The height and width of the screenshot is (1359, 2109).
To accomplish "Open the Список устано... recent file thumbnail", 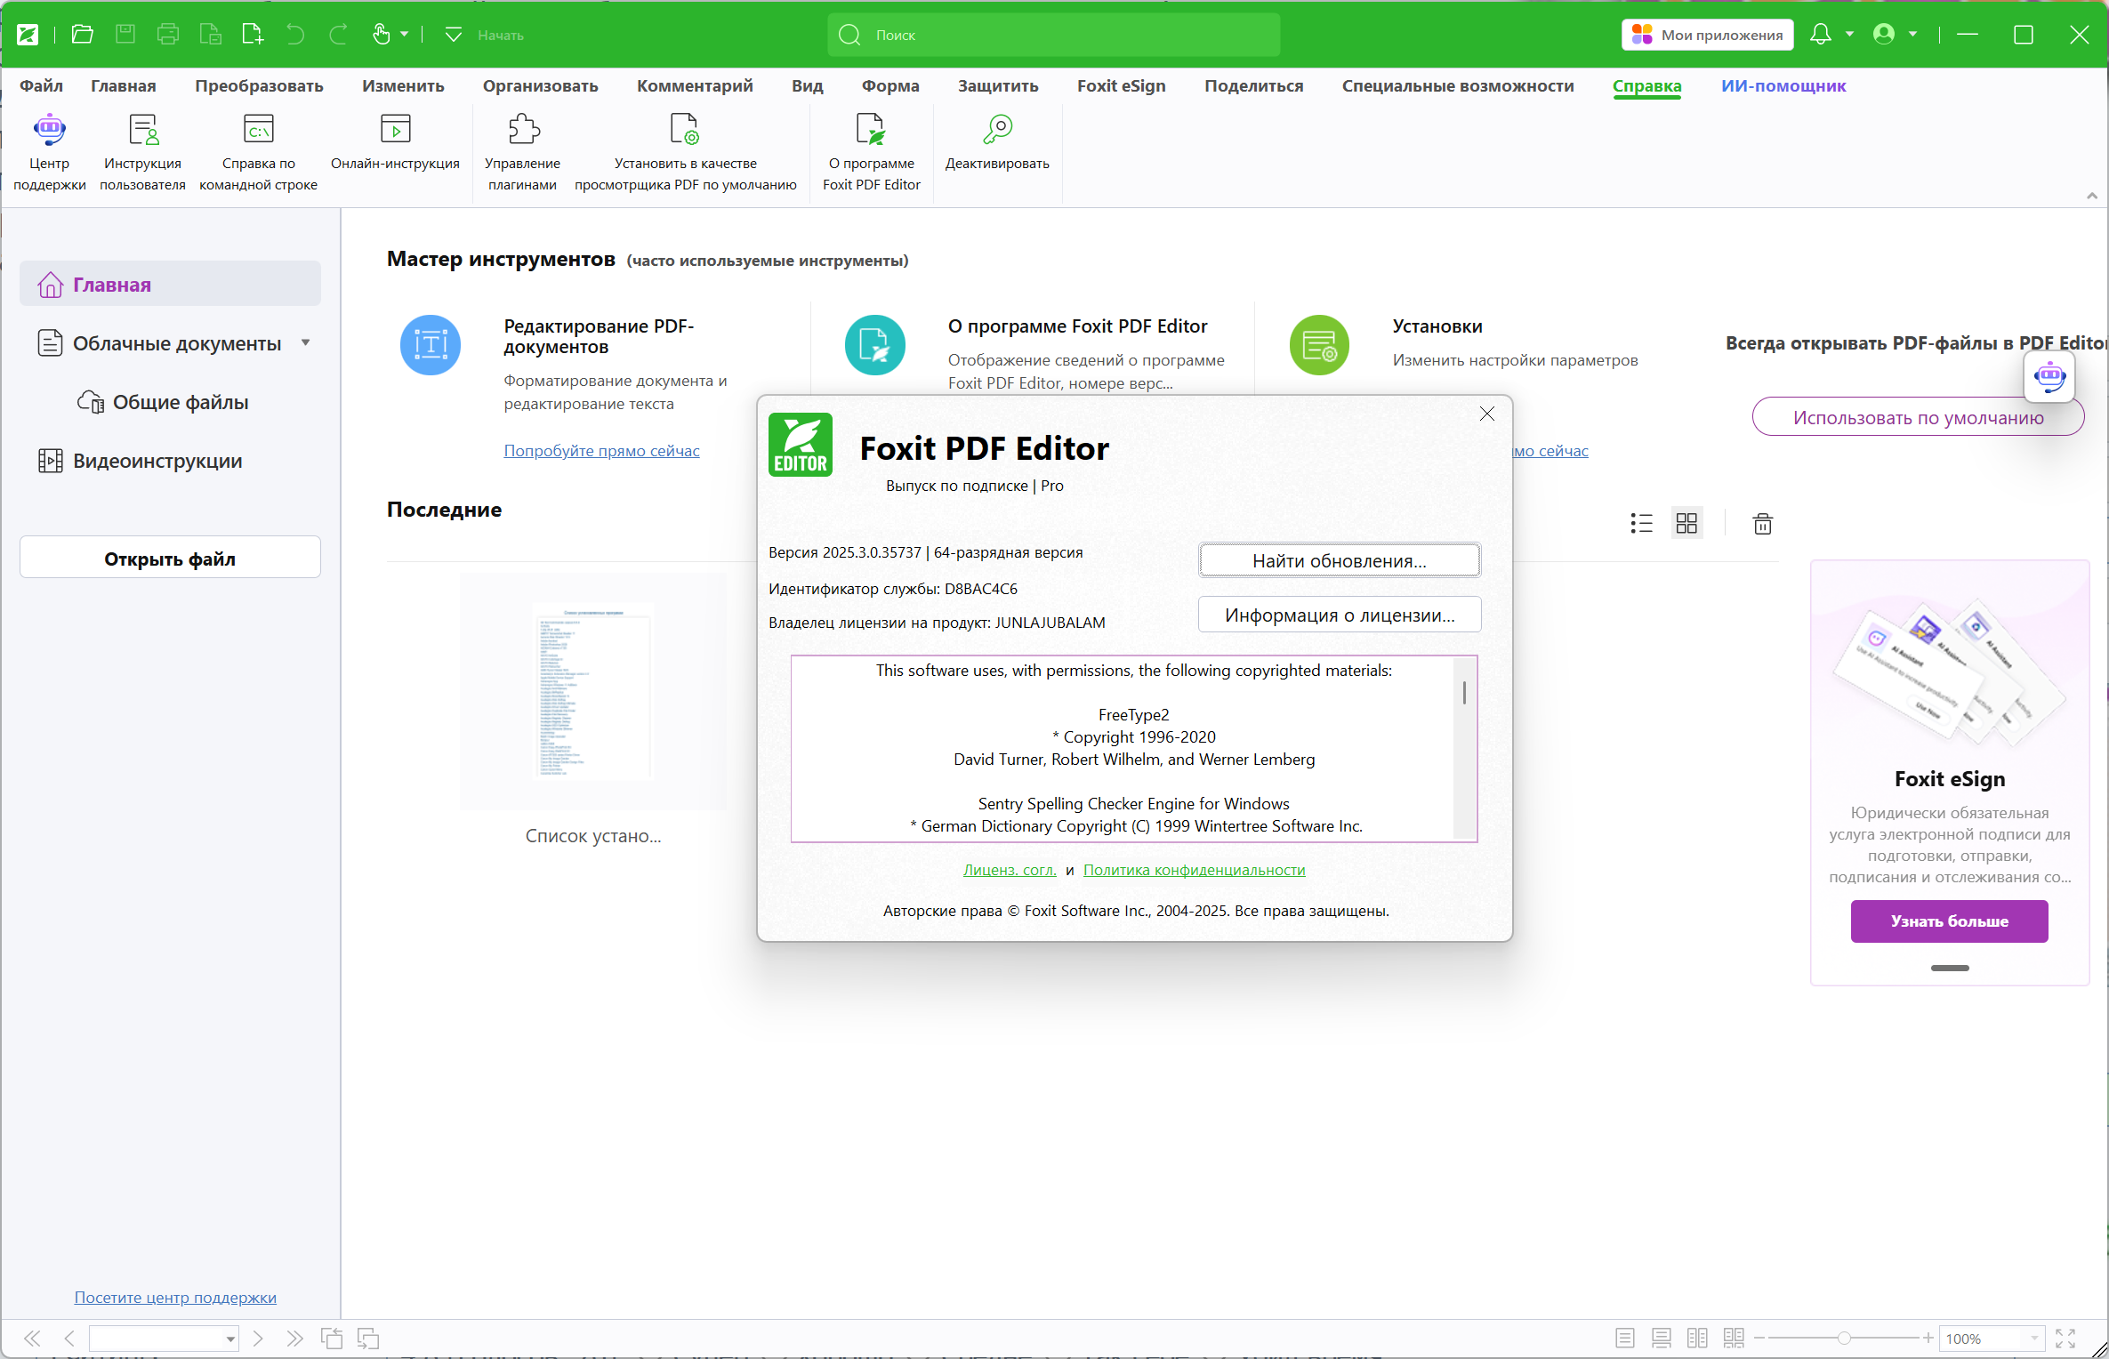I will pyautogui.click(x=592, y=692).
